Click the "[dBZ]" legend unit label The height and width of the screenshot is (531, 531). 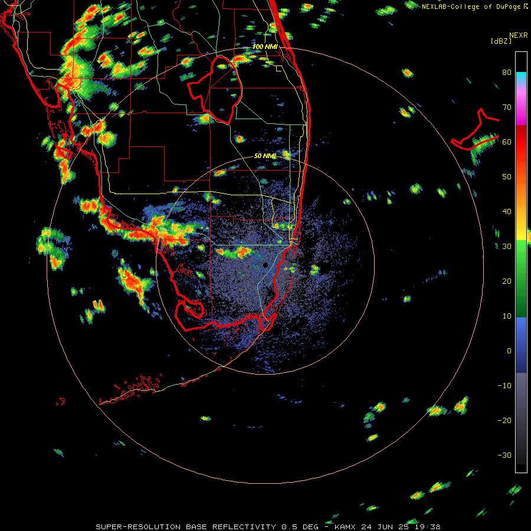coord(501,41)
